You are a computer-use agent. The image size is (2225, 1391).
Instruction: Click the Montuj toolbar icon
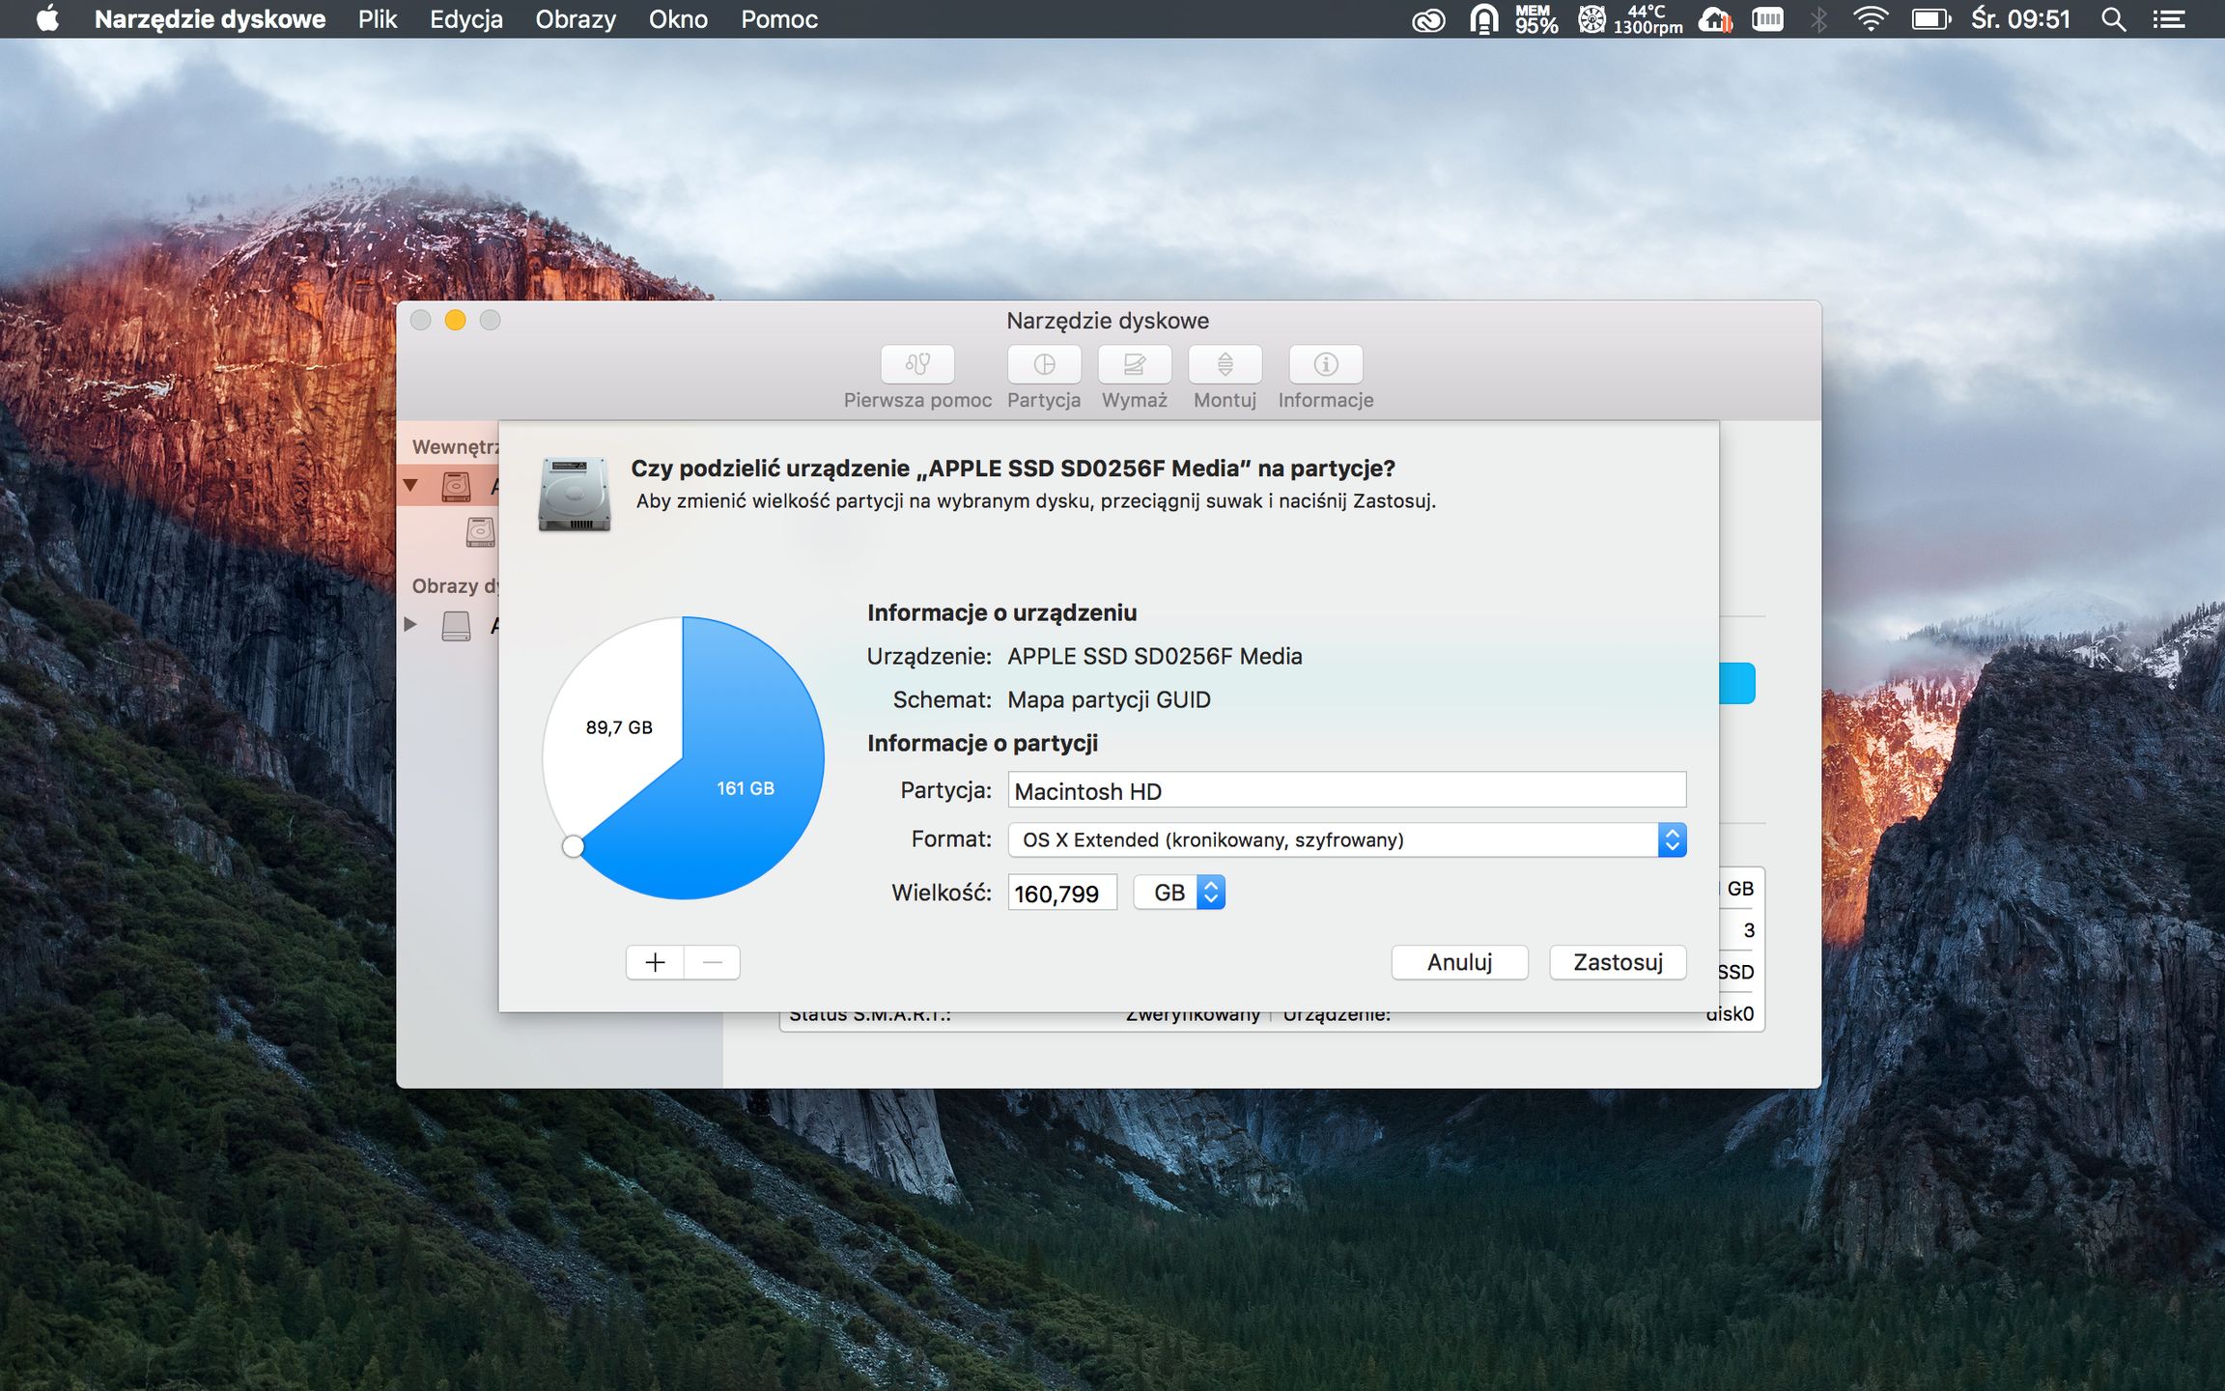(x=1225, y=365)
